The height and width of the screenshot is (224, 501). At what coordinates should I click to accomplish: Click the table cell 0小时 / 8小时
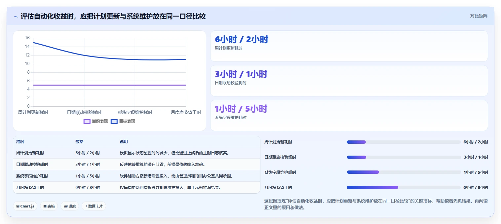point(88,188)
